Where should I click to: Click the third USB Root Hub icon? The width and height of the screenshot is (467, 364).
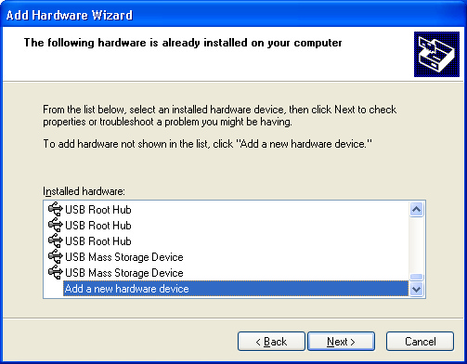click(56, 240)
